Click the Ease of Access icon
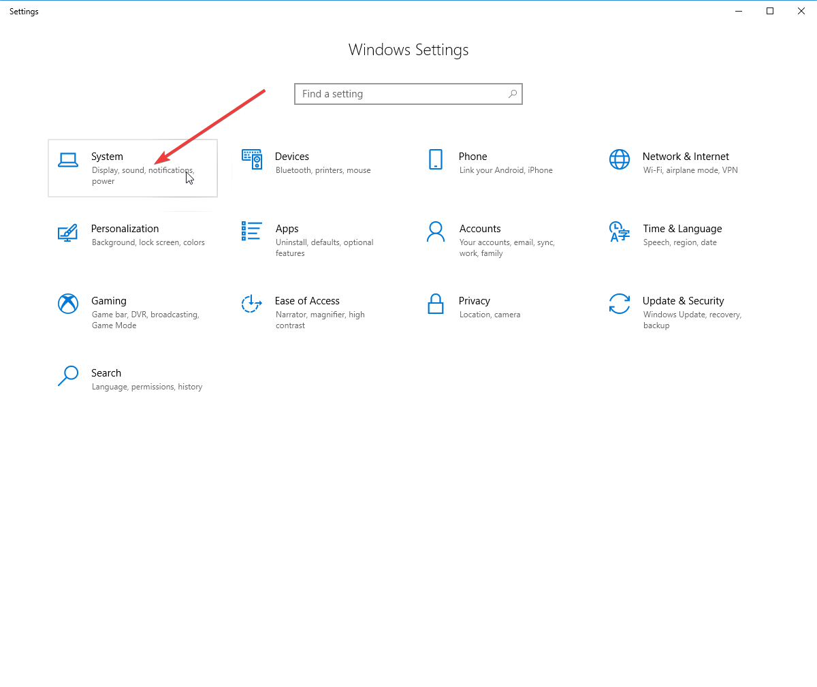Screen dimensions: 817x687 tap(252, 304)
